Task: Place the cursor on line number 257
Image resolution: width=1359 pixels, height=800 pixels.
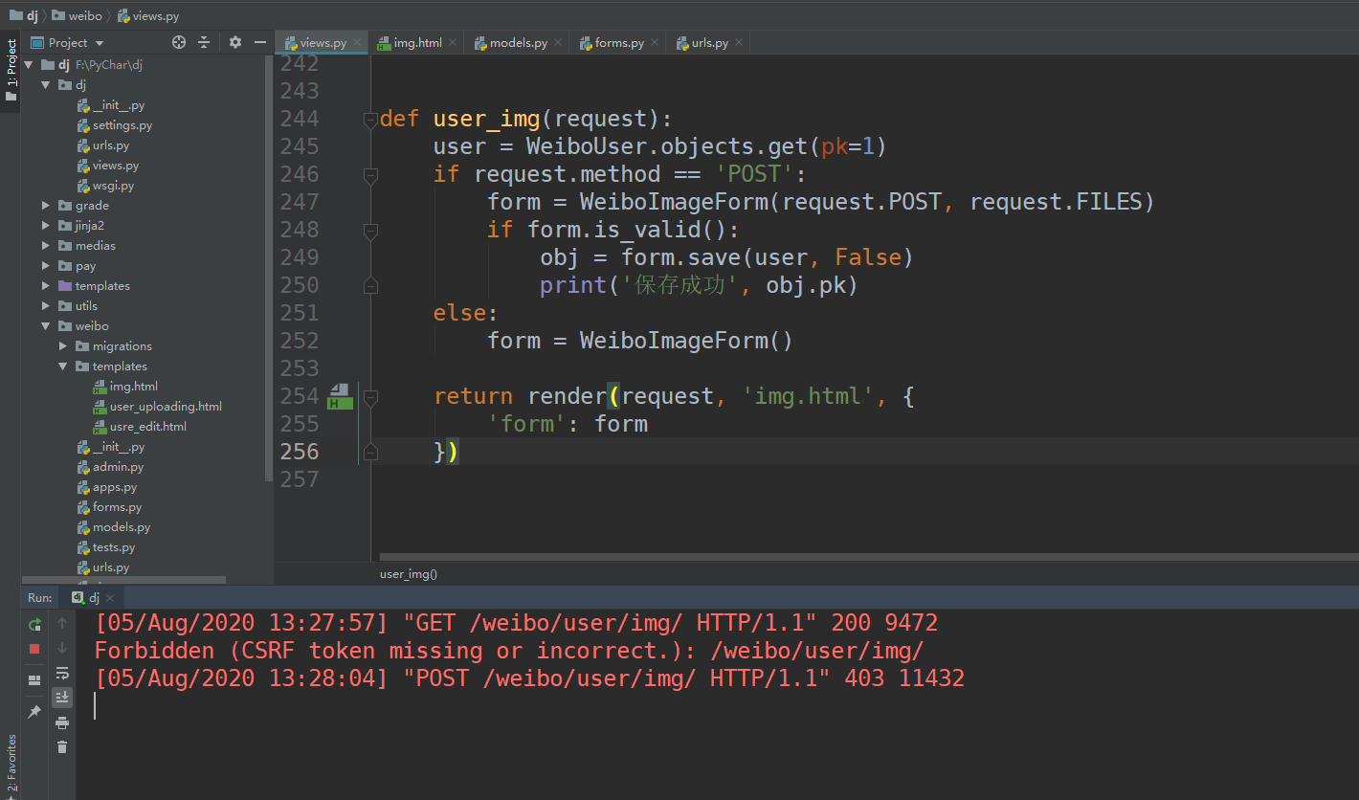Action: (299, 479)
